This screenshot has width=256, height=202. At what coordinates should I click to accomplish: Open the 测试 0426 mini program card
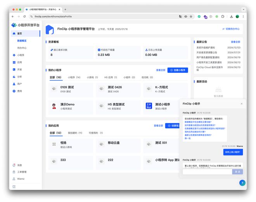(118, 89)
